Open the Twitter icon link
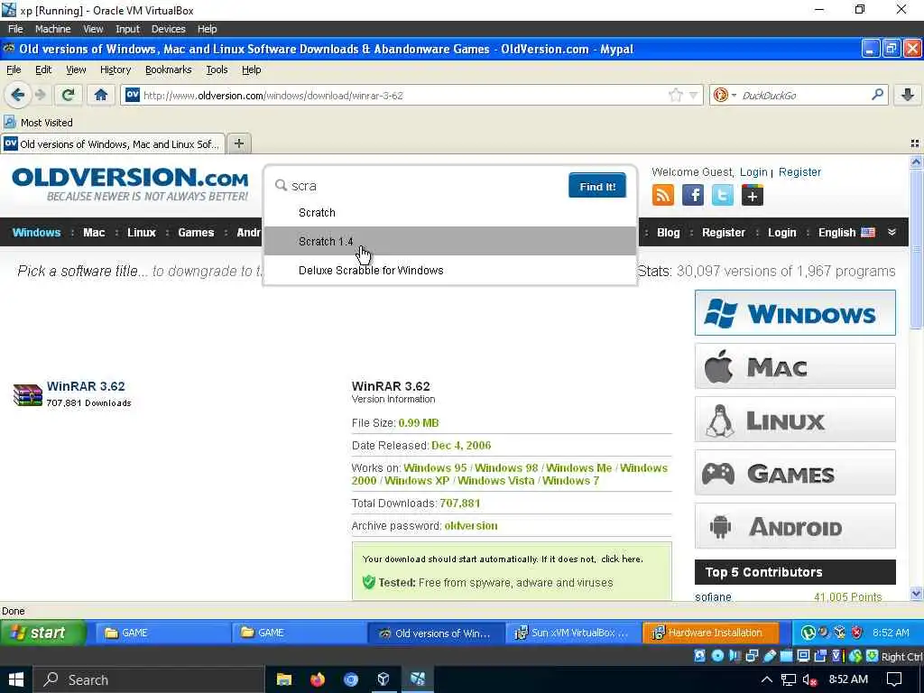Viewport: 924px width, 693px height. click(723, 195)
